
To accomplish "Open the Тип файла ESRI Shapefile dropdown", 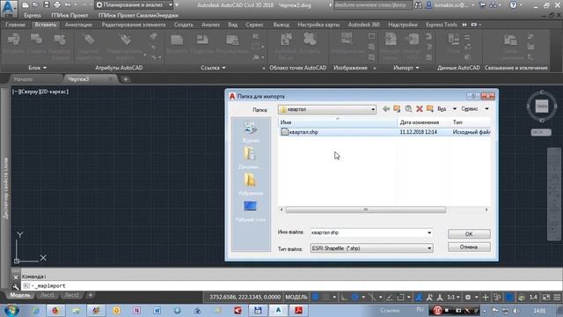I will (371, 248).
